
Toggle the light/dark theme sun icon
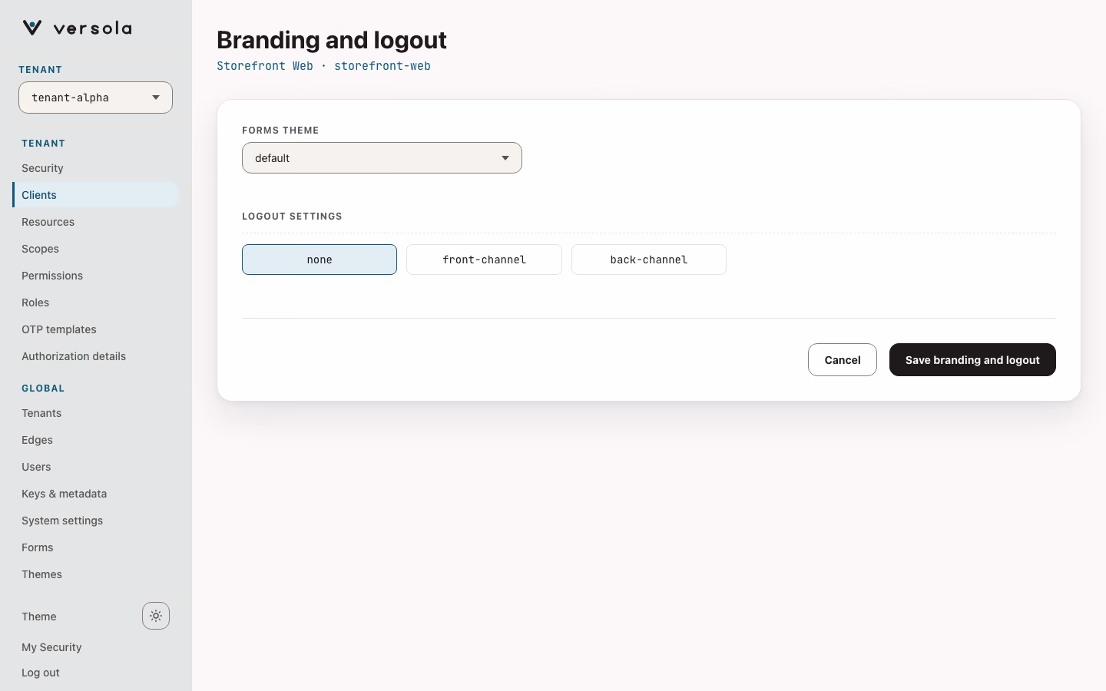[x=156, y=616]
